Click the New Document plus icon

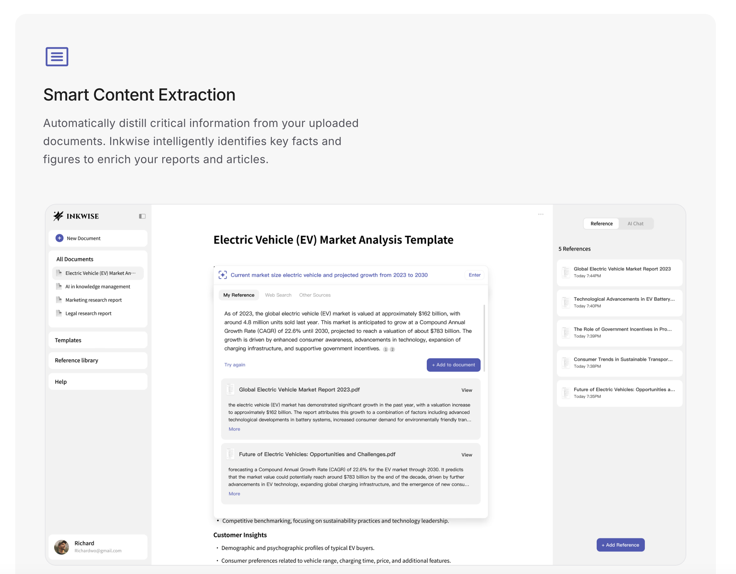59,238
